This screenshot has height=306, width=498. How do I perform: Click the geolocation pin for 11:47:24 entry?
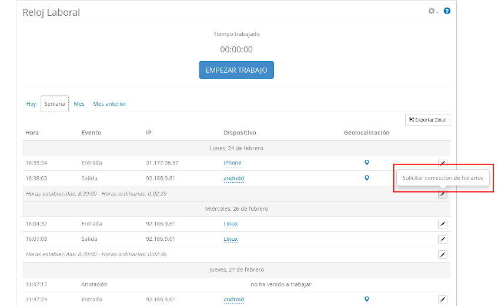367,299
